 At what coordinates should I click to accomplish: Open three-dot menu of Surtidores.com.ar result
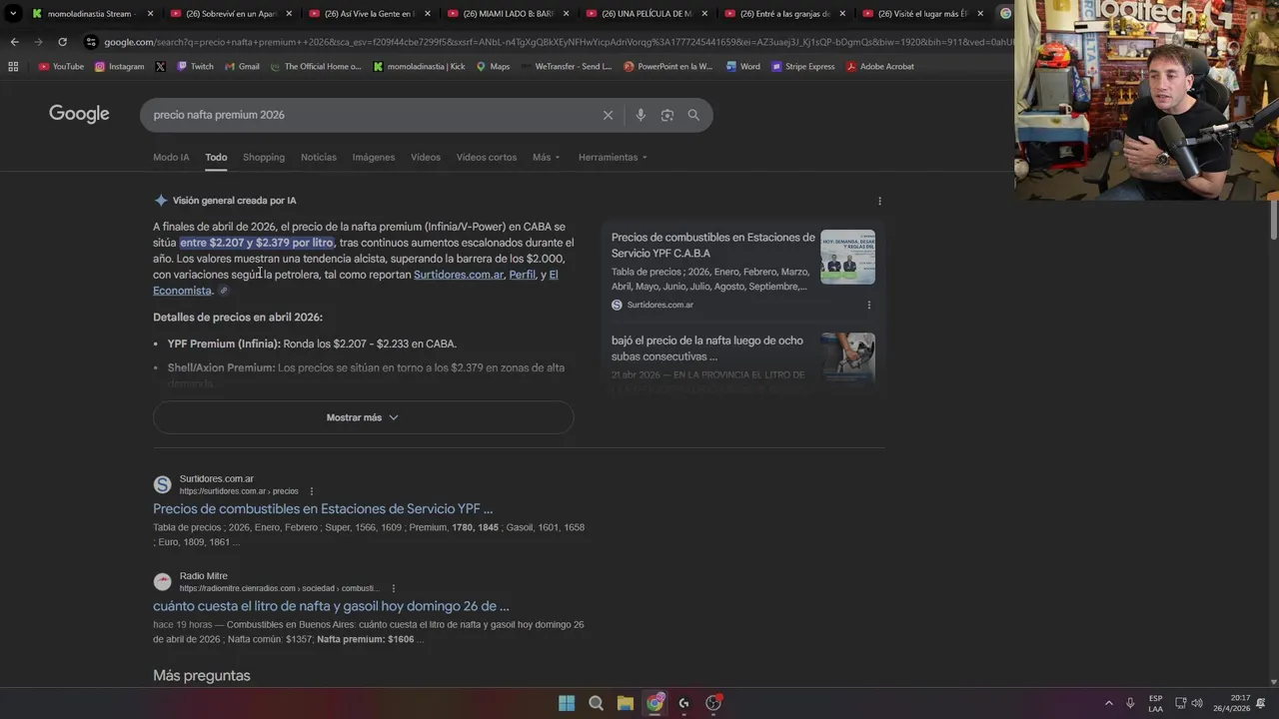pos(311,491)
